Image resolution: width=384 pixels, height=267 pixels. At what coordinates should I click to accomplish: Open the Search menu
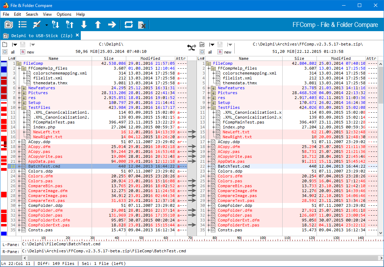[32, 14]
